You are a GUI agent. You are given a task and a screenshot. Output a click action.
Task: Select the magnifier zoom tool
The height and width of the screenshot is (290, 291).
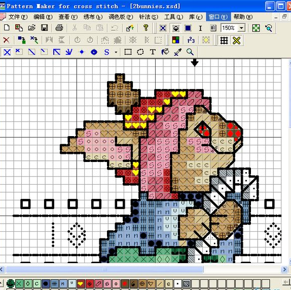tap(190, 52)
